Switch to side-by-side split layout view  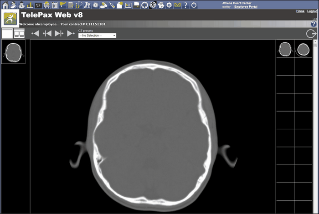[19, 33]
